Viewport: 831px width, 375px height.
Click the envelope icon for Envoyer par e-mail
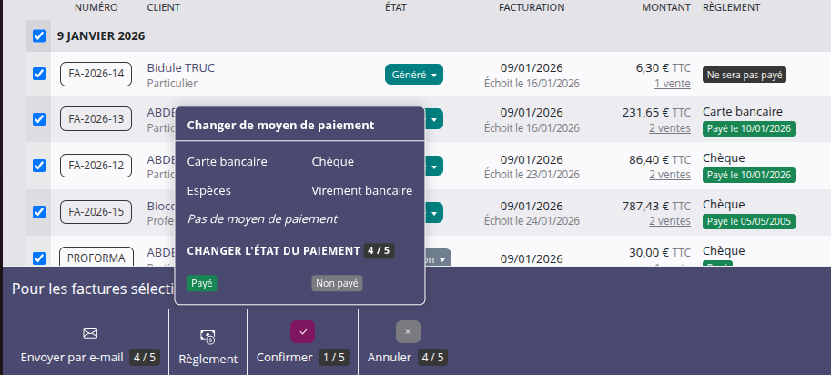pos(90,332)
